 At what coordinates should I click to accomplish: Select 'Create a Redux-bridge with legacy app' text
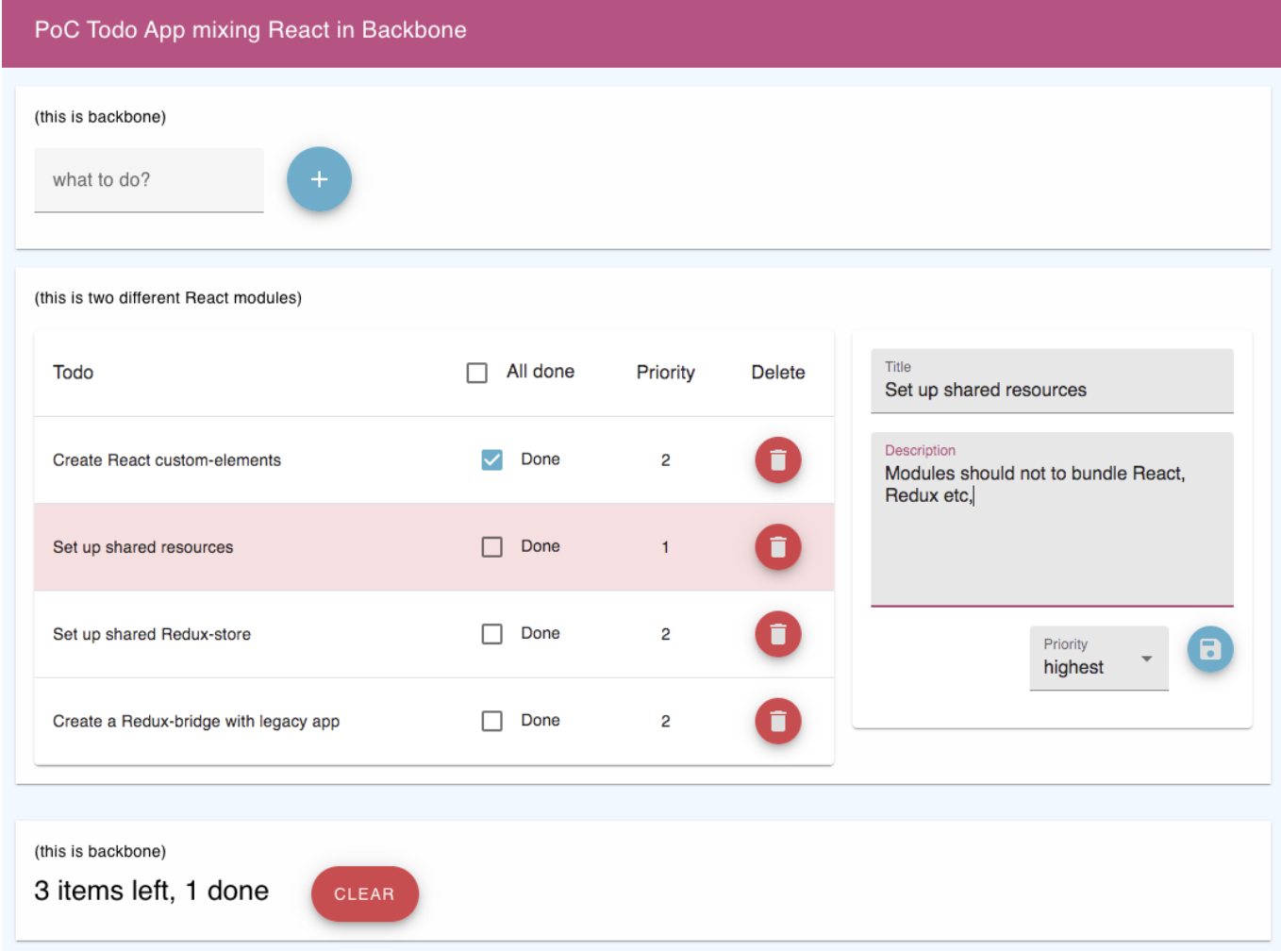point(196,721)
